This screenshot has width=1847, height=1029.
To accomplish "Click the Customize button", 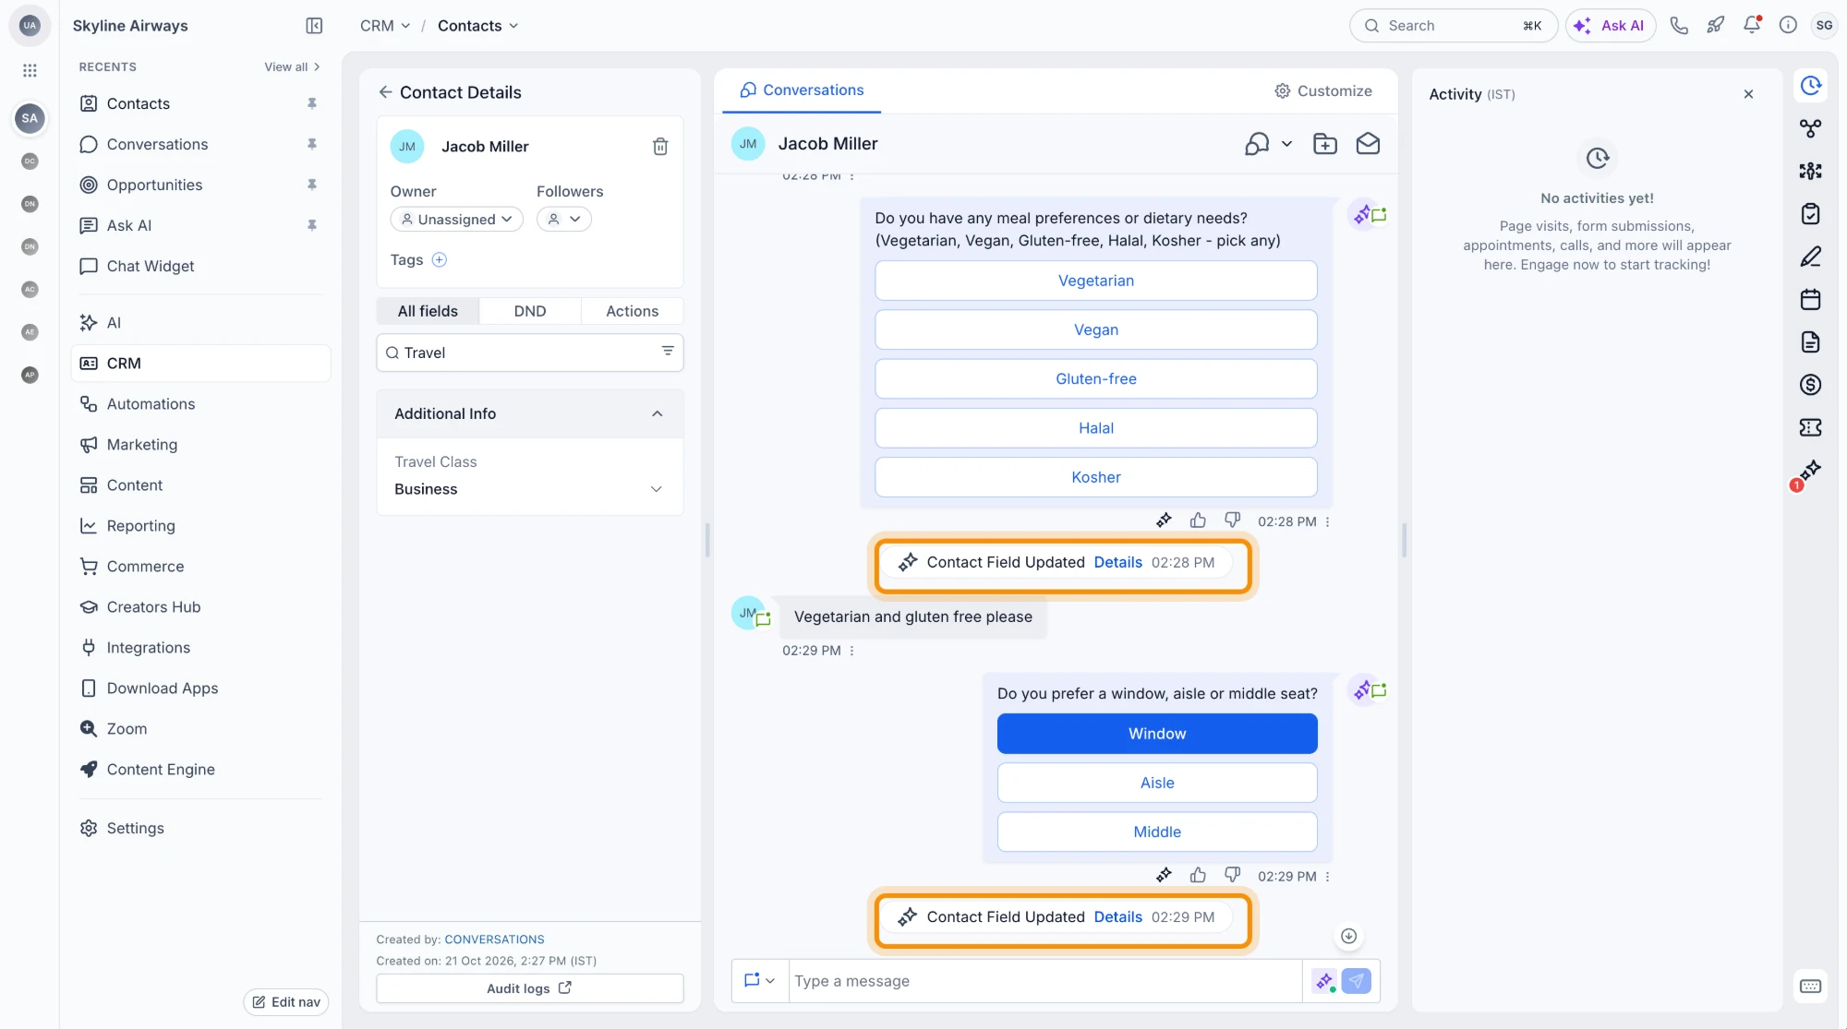I will pos(1322,90).
